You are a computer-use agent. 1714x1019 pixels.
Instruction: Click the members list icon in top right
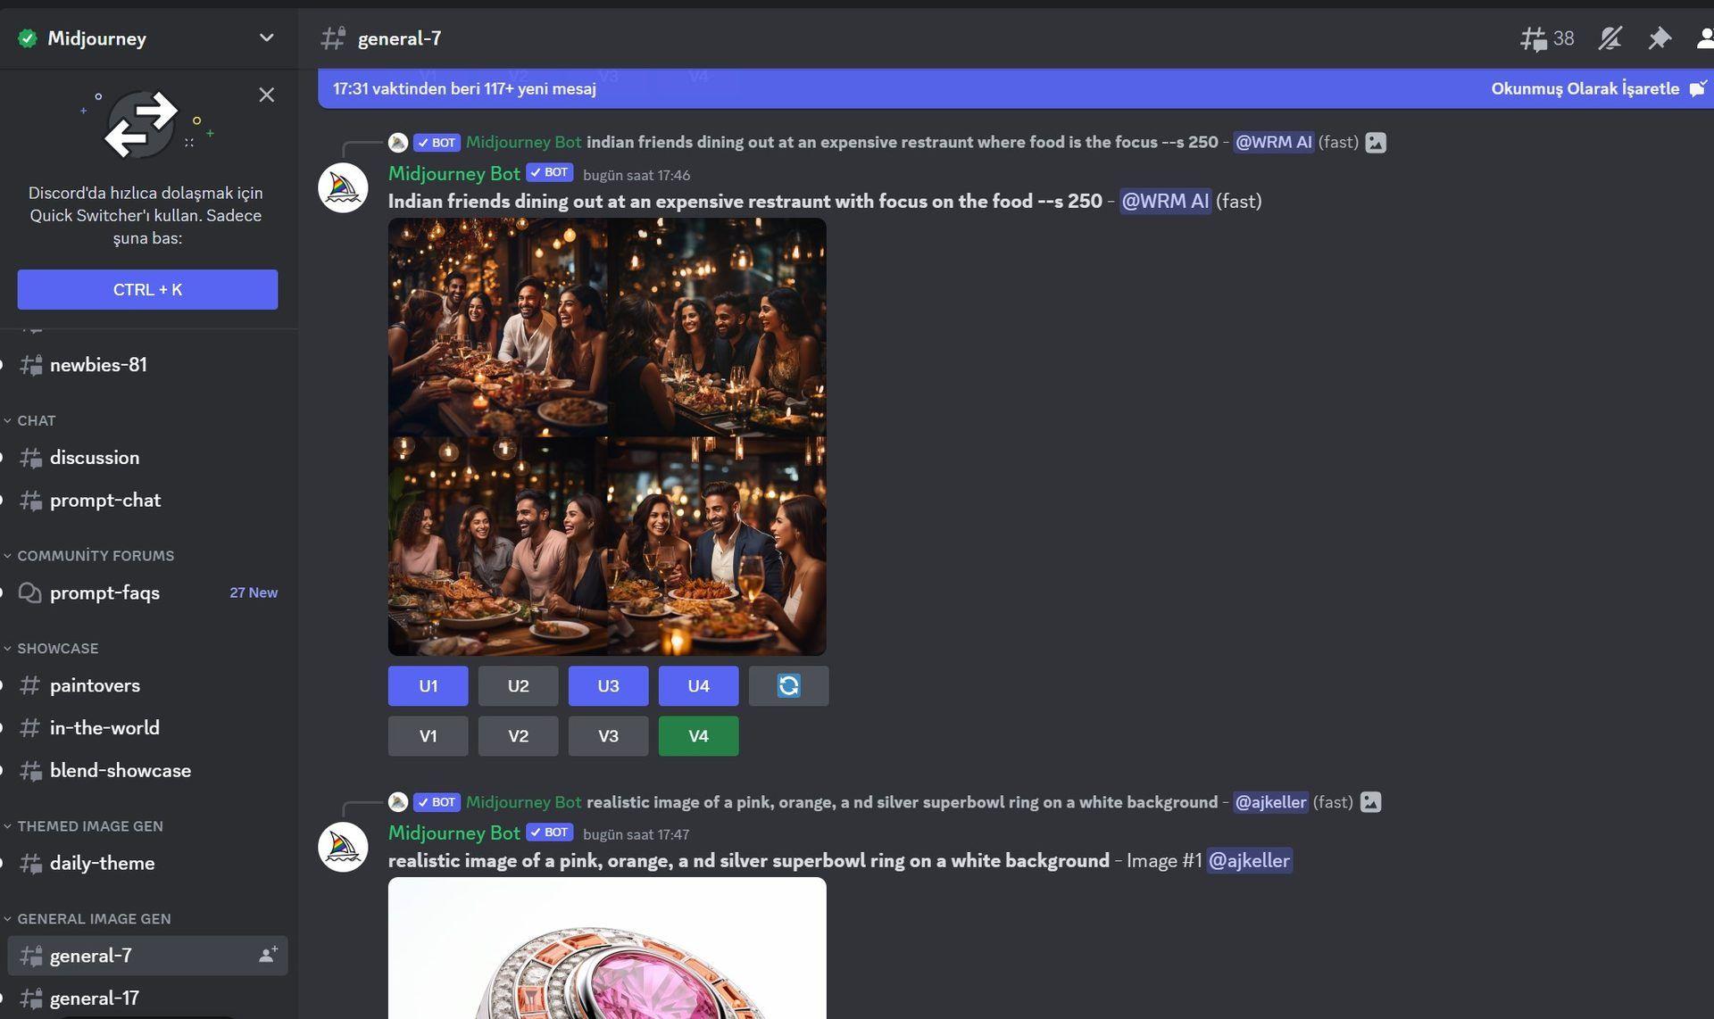click(1705, 37)
